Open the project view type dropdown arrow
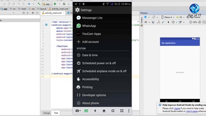The image size is (206, 116). [14, 13]
